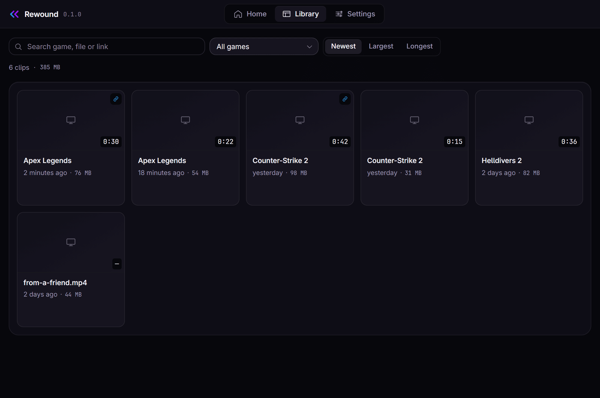Click the dash duration badge on from-a-friend.mp4
The width and height of the screenshot is (600, 398).
pyautogui.click(x=117, y=264)
